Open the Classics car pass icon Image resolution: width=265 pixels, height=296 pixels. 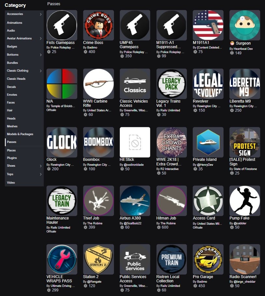(x=135, y=84)
